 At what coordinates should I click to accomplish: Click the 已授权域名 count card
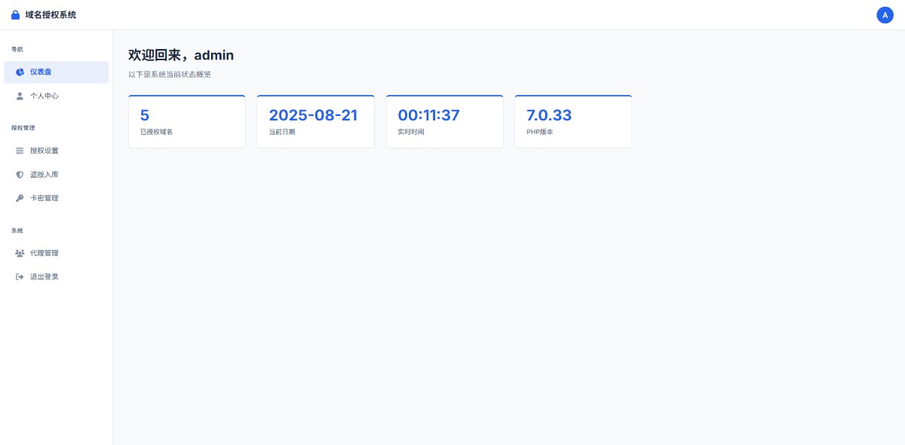(187, 122)
